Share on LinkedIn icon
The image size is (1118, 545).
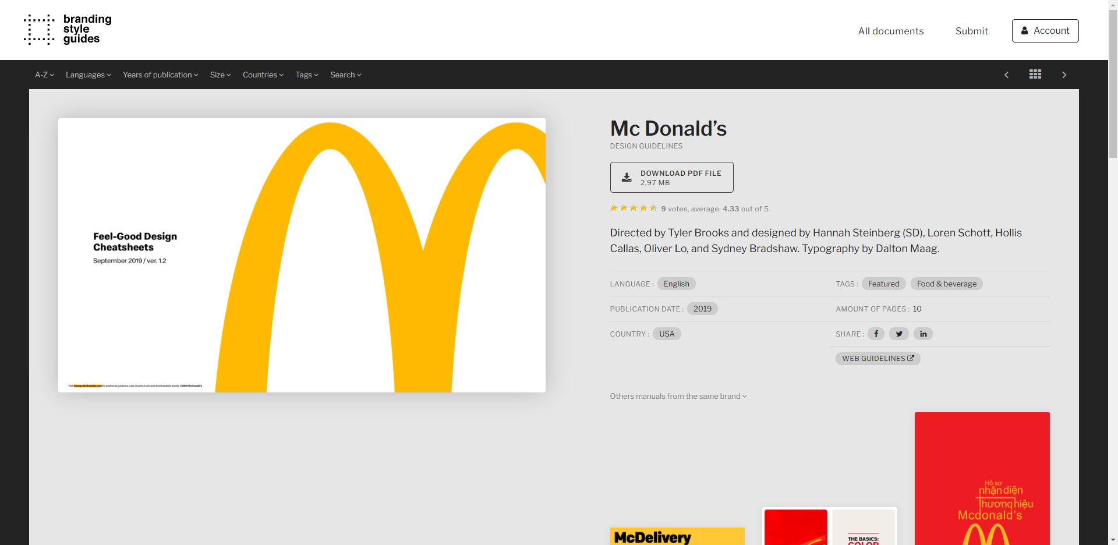pyautogui.click(x=923, y=334)
